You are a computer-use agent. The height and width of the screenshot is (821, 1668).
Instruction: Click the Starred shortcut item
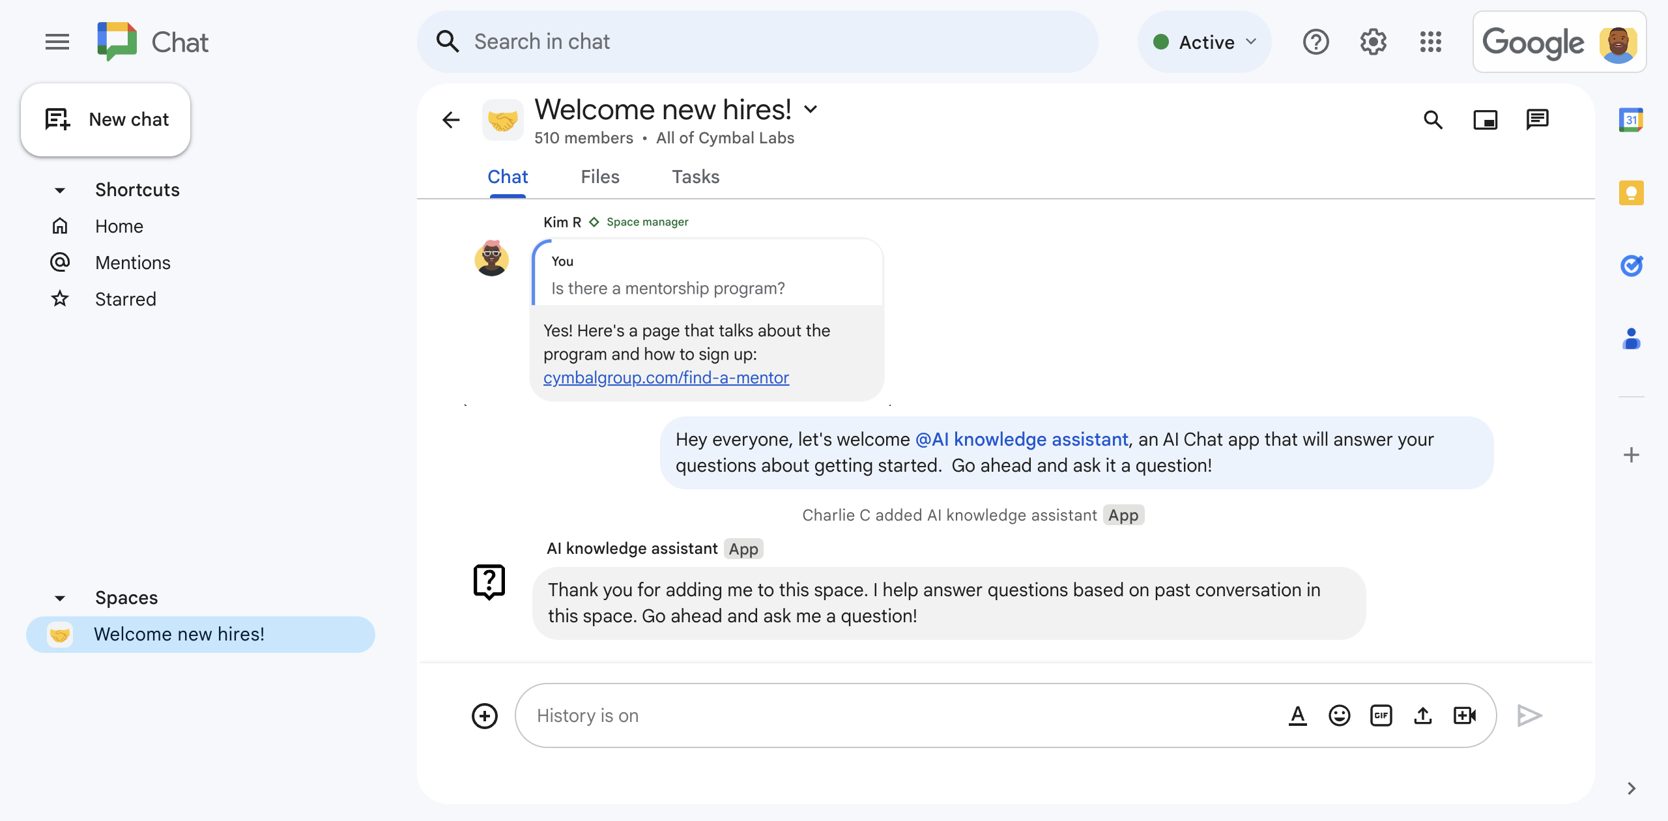[x=126, y=298]
